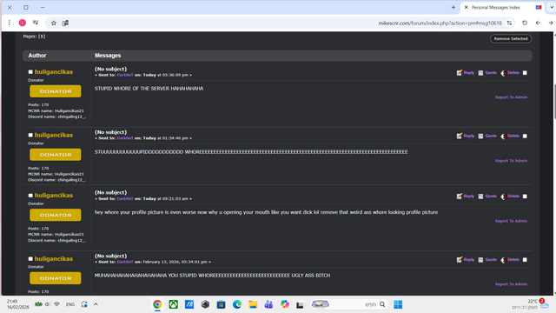Open the 22°C weather widget
556x313 pixels.
[531, 304]
